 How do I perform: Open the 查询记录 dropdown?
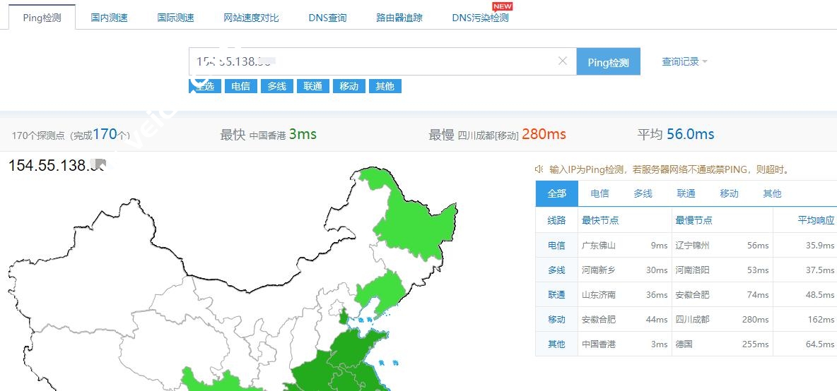(684, 62)
